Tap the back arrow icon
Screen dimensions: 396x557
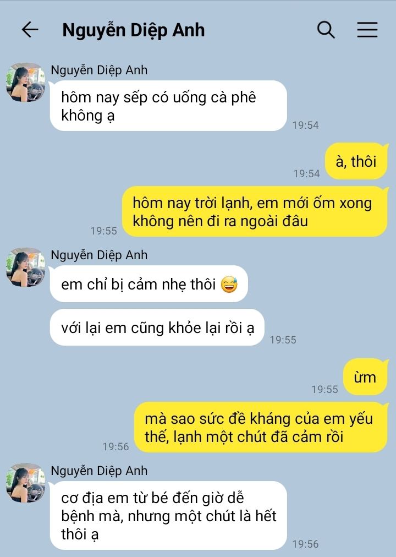click(30, 30)
